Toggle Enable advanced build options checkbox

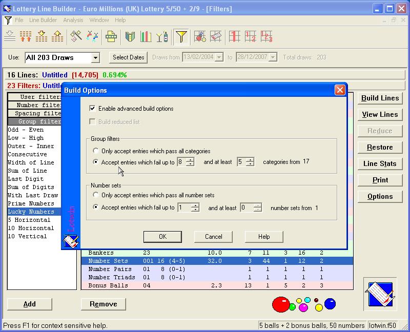92,109
